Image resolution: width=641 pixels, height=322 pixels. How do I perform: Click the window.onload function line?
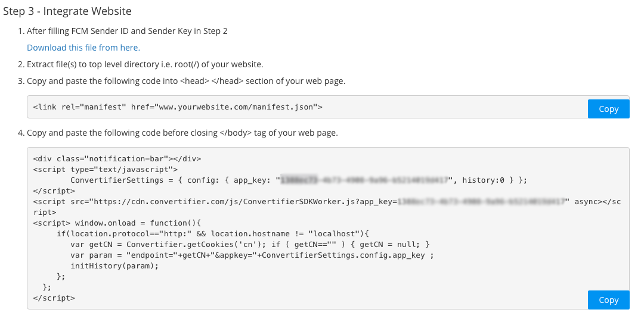tap(117, 223)
